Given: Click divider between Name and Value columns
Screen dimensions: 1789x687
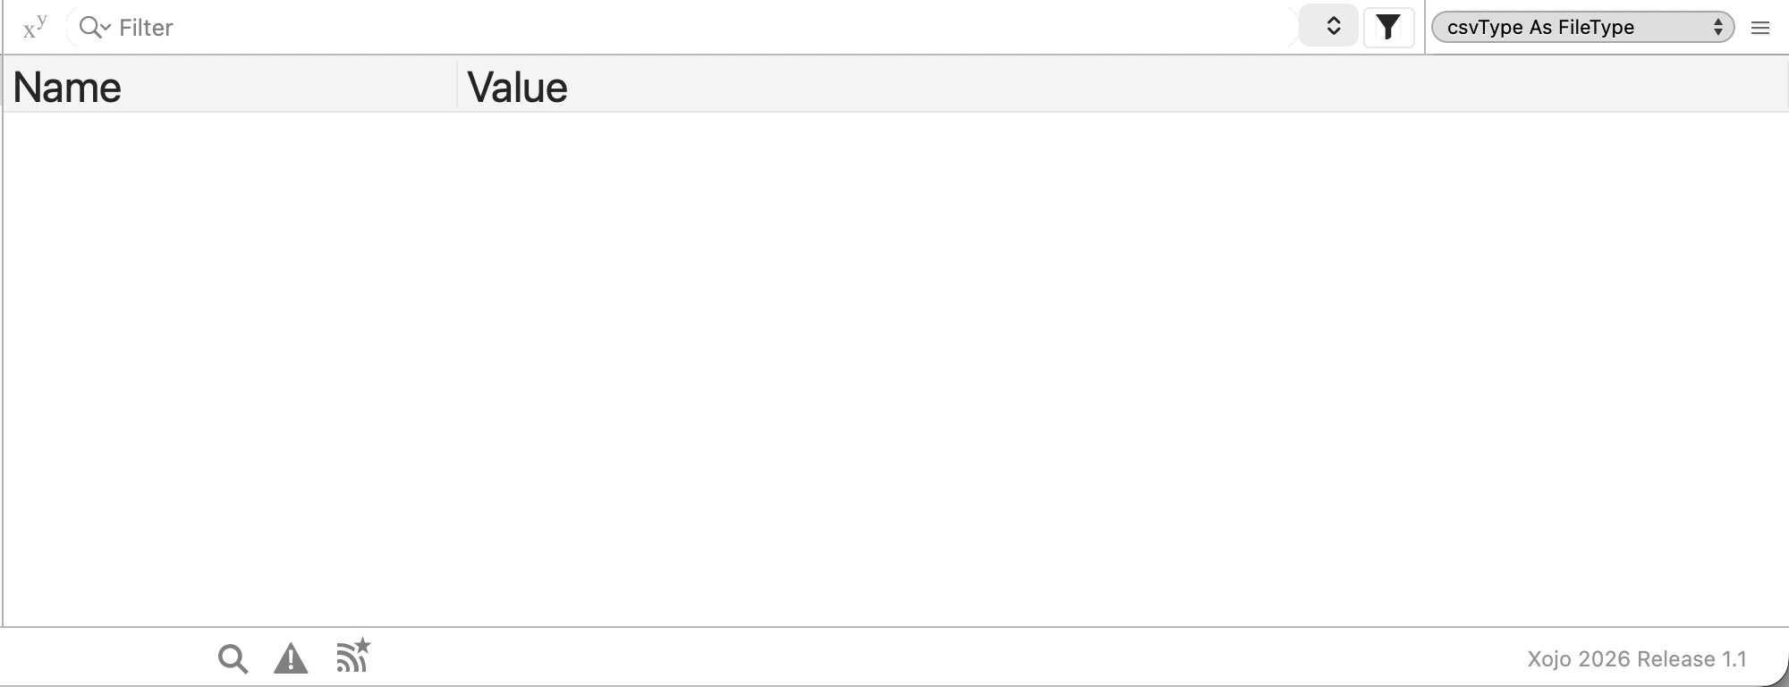Looking at the screenshot, I should pyautogui.click(x=457, y=86).
